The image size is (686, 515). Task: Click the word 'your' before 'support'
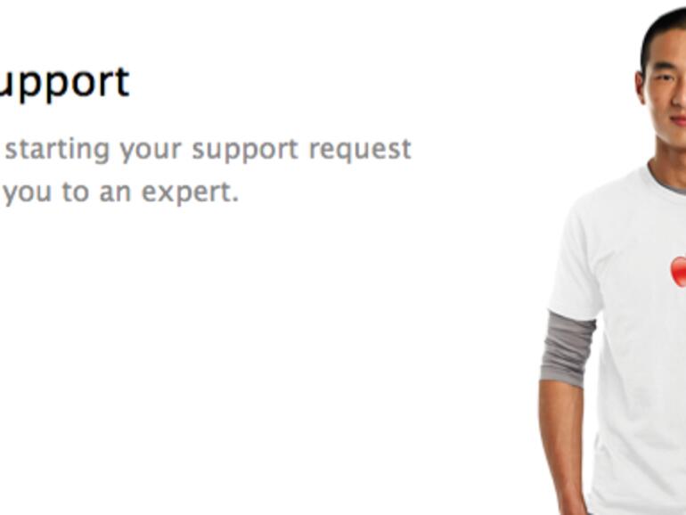pyautogui.click(x=150, y=150)
